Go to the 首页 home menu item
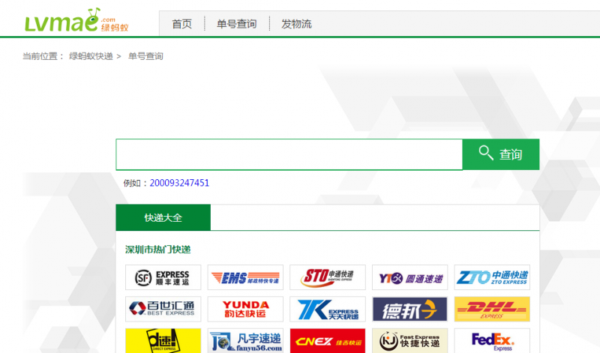This screenshot has height=353, width=600. click(x=181, y=24)
